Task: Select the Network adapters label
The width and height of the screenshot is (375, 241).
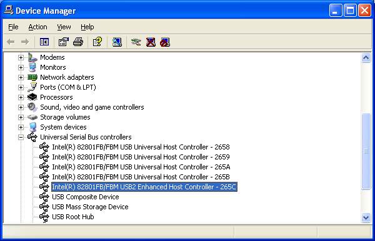Action: tap(67, 77)
